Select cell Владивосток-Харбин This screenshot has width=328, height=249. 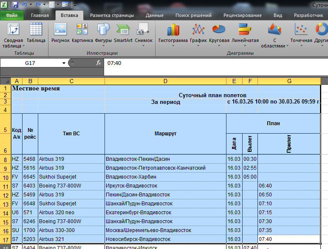pos(165,177)
